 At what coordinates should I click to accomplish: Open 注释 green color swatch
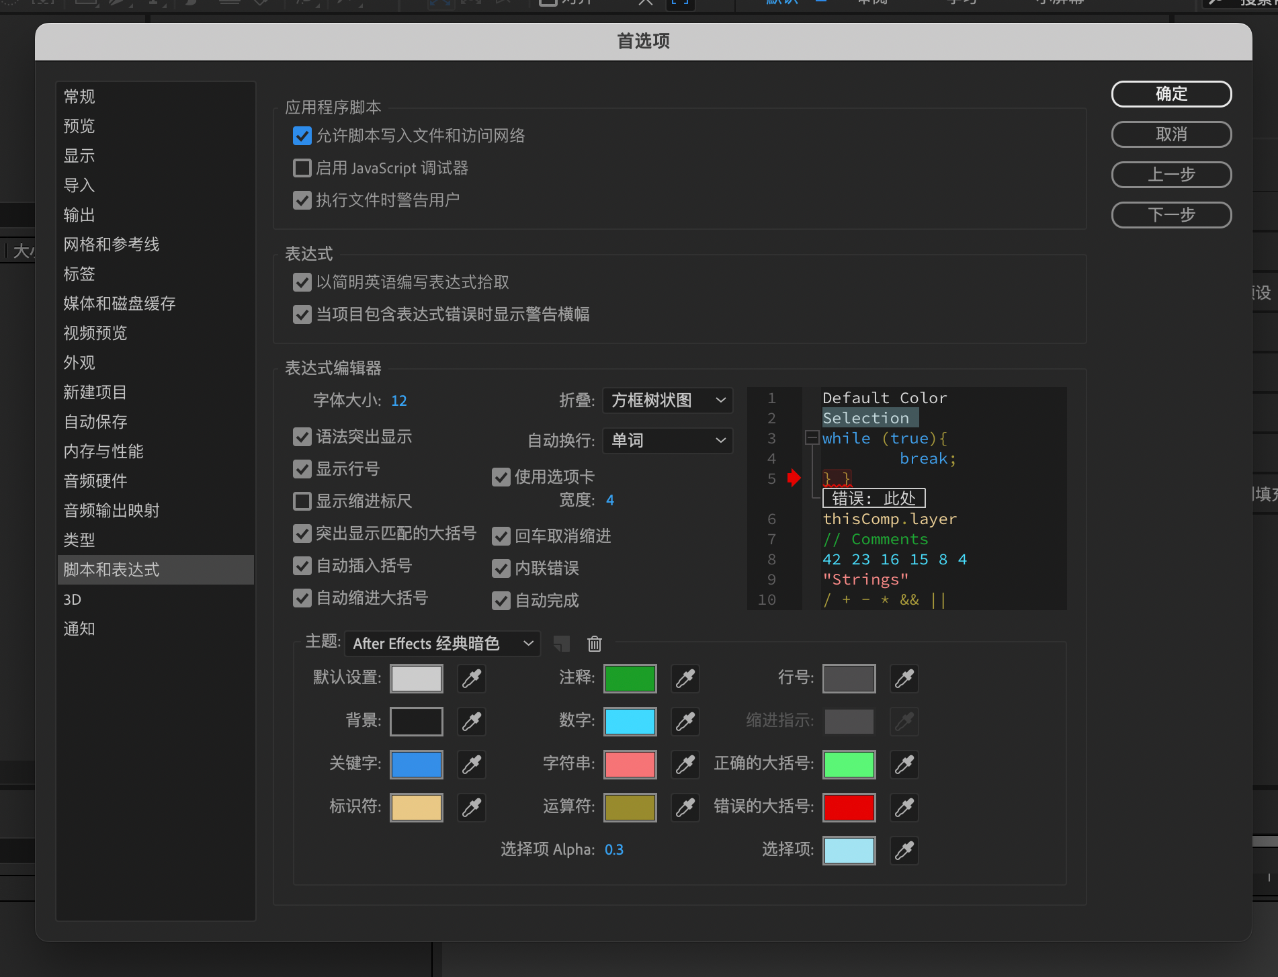[630, 679]
